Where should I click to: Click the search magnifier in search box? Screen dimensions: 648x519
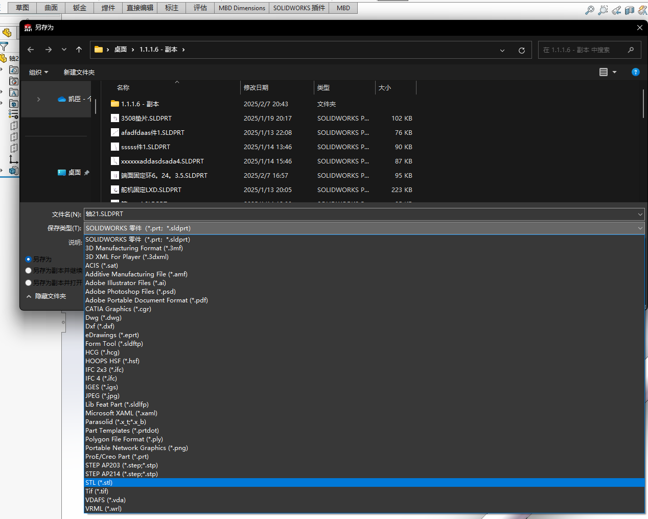pos(631,50)
